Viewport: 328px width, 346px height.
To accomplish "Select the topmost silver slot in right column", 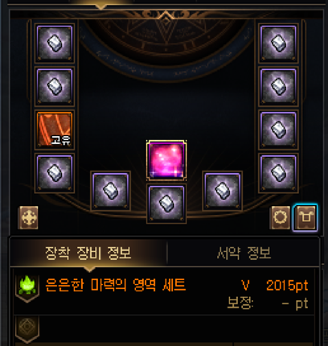I will point(278,43).
